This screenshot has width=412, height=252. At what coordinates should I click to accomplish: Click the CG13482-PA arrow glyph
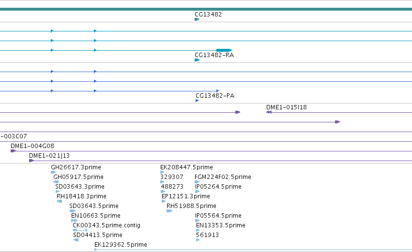[197, 101]
